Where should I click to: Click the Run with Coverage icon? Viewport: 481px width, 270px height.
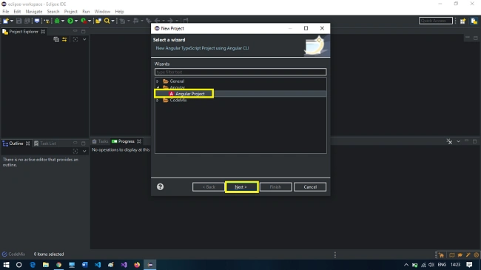pyautogui.click(x=84, y=21)
